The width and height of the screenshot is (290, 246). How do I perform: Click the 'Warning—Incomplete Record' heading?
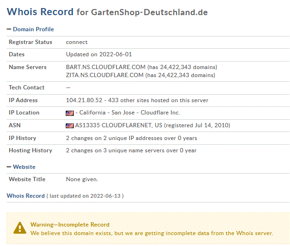click(70, 225)
